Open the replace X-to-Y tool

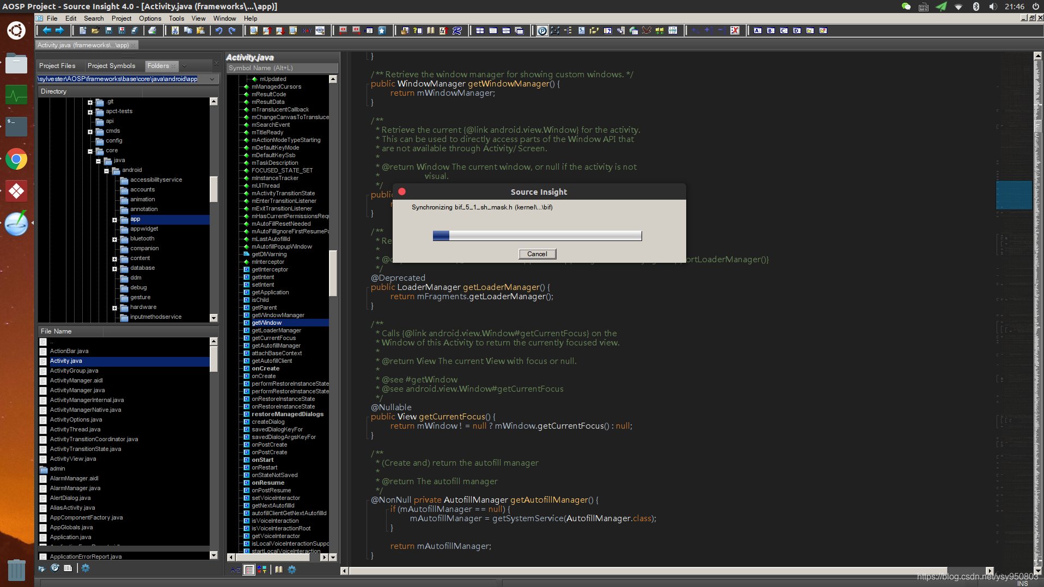click(x=307, y=30)
